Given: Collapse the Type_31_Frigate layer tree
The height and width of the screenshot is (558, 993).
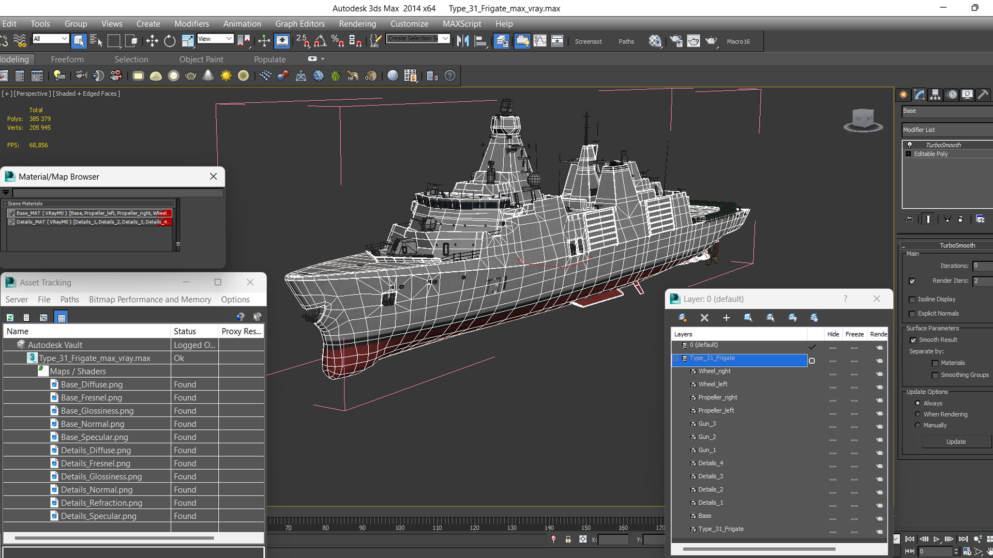Looking at the screenshot, I should coord(675,358).
